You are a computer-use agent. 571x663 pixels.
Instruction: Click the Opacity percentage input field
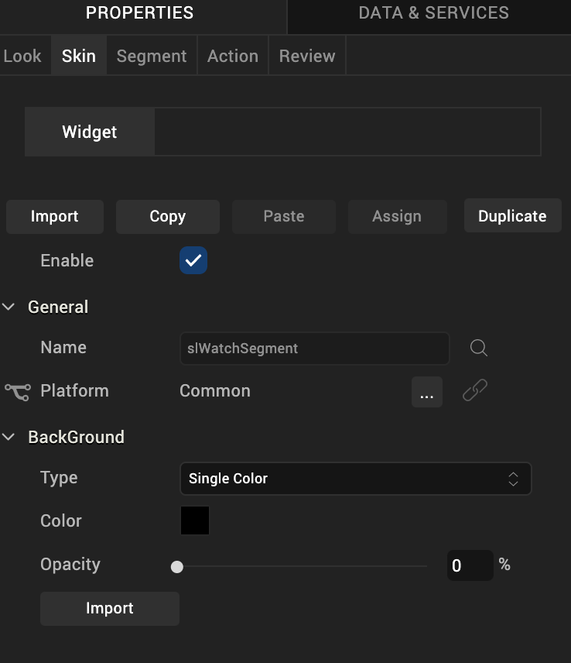tap(470, 565)
